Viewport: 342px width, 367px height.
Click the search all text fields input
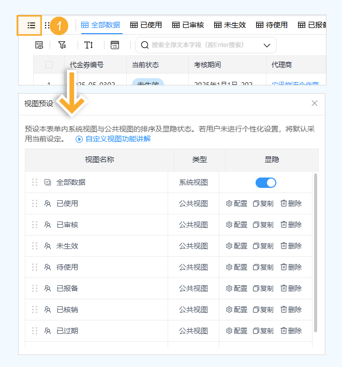[199, 45]
